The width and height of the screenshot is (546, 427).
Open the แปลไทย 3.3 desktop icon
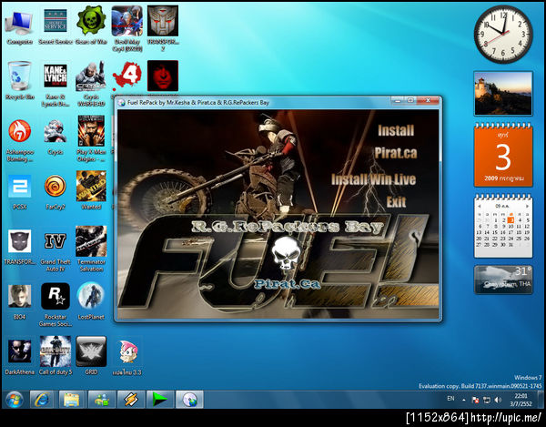127,357
